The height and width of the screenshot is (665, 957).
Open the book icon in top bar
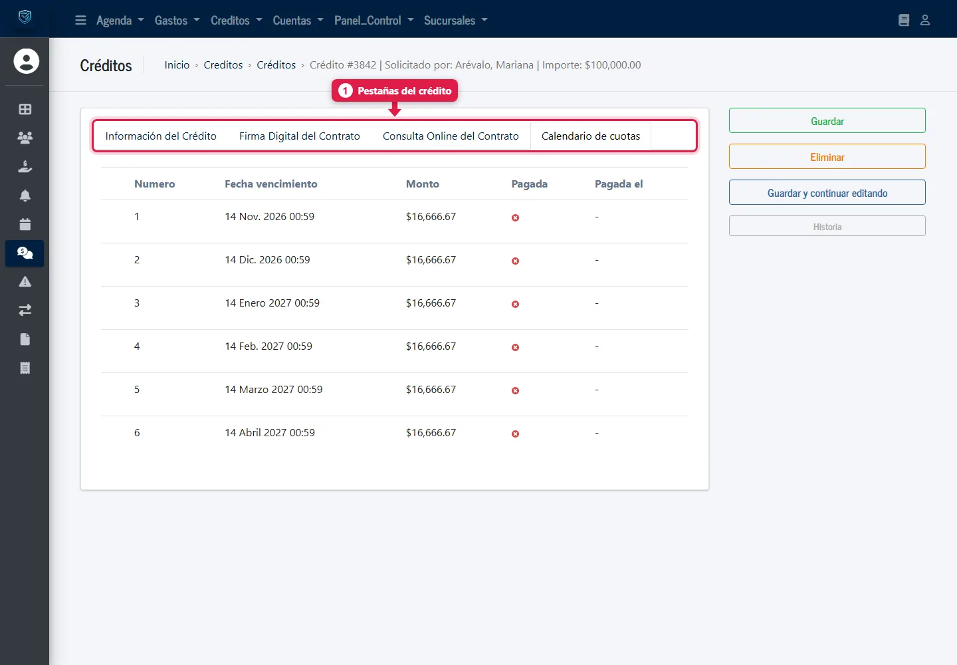pos(904,21)
